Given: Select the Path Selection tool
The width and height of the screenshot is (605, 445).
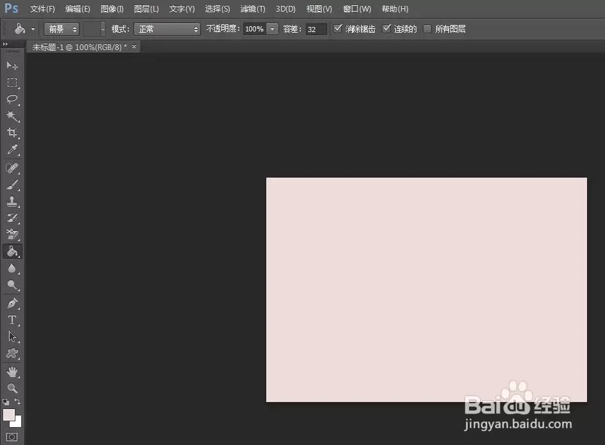Looking at the screenshot, I should (12, 337).
